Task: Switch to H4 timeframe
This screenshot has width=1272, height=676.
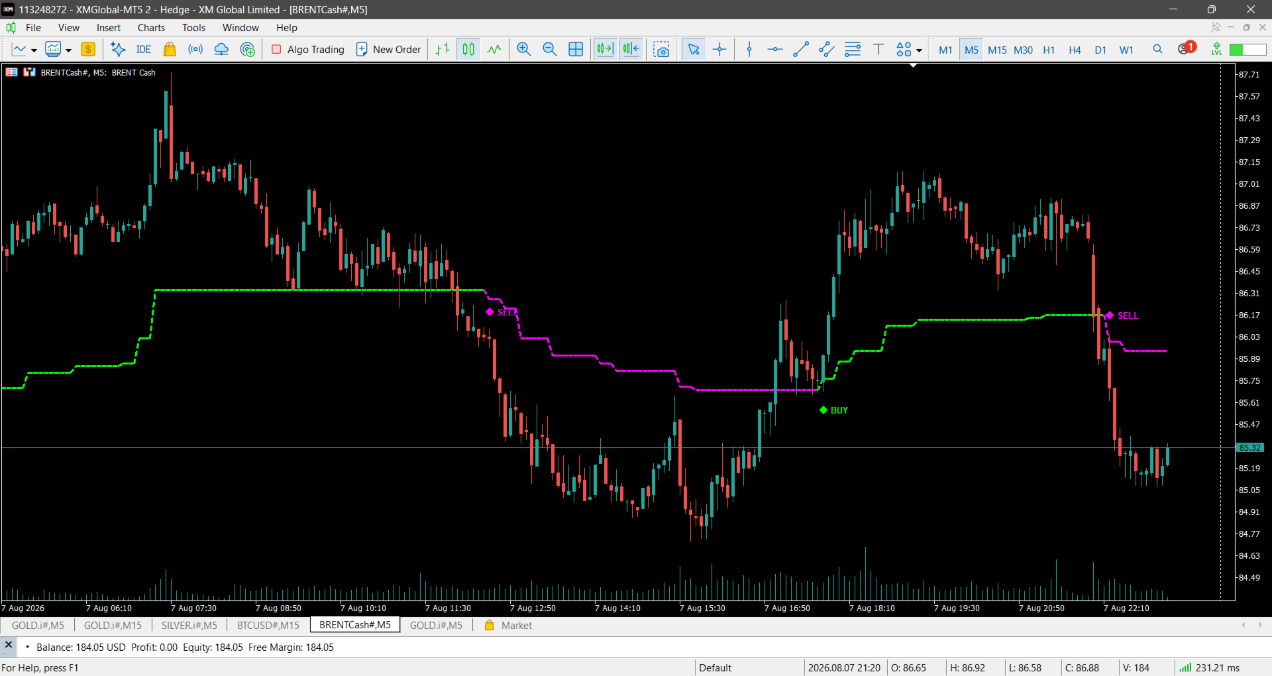Action: [x=1075, y=50]
